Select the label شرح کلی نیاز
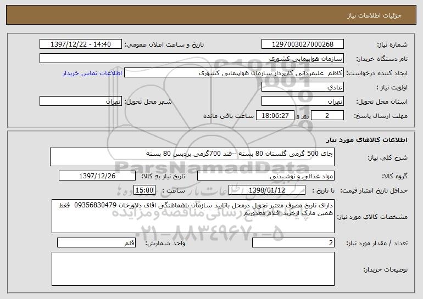Image resolution: width=423 pixels, height=299 pixels. pos(388,157)
